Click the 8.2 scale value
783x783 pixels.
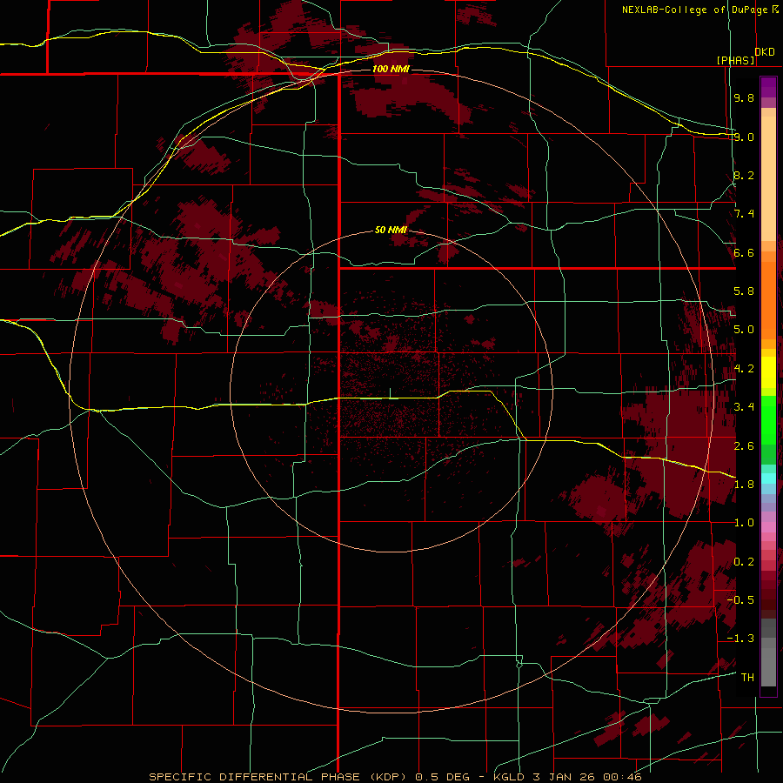744,175
